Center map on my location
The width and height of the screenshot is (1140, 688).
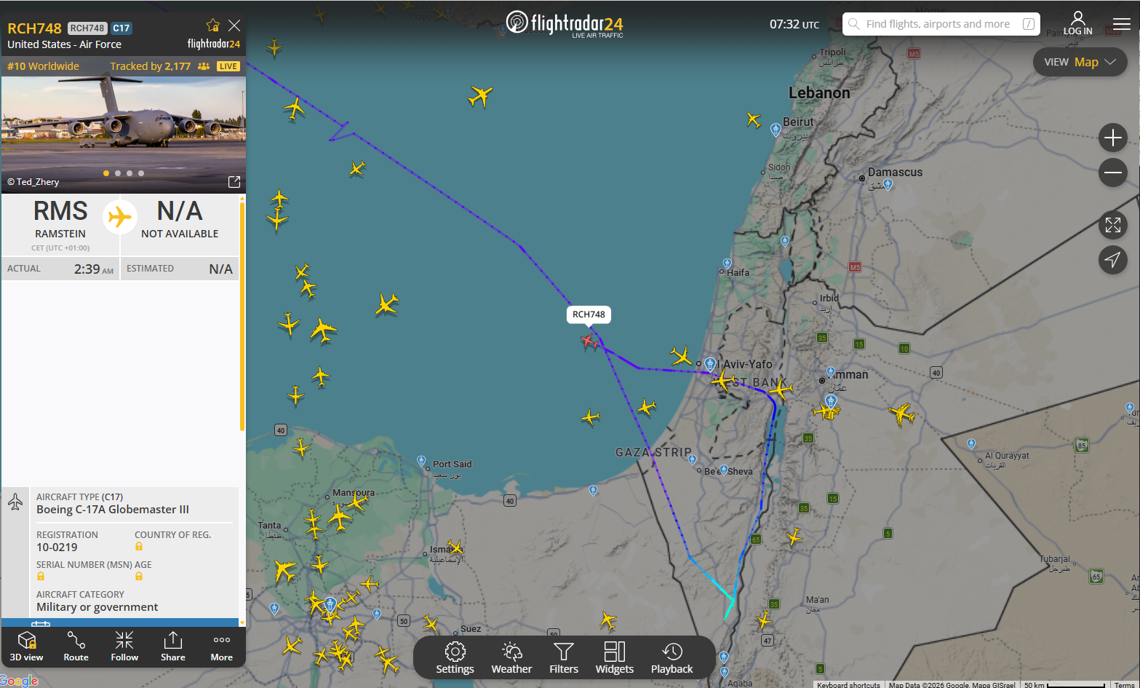point(1113,259)
